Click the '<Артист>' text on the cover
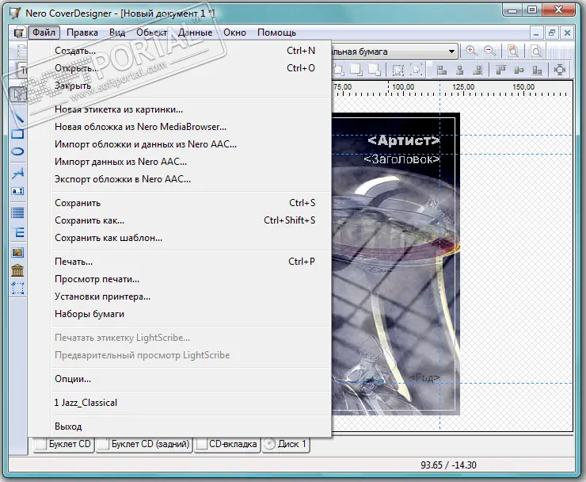 403,140
